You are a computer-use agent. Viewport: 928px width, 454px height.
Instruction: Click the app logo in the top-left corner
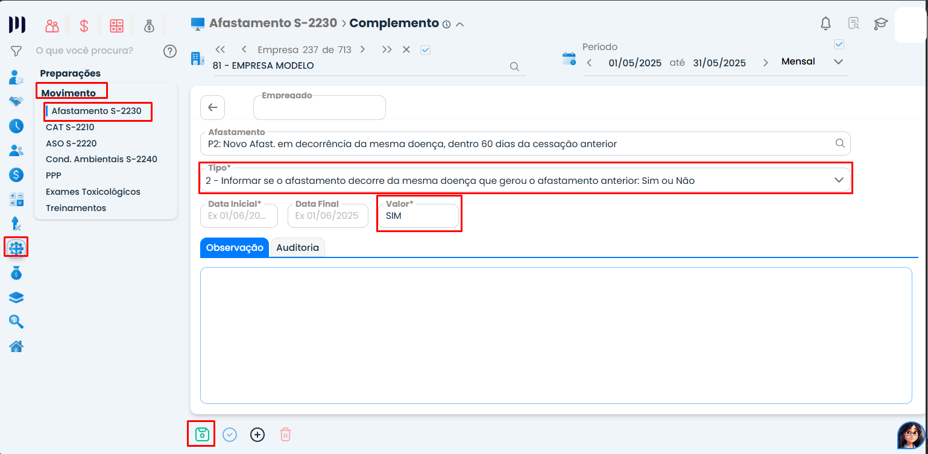[17, 25]
